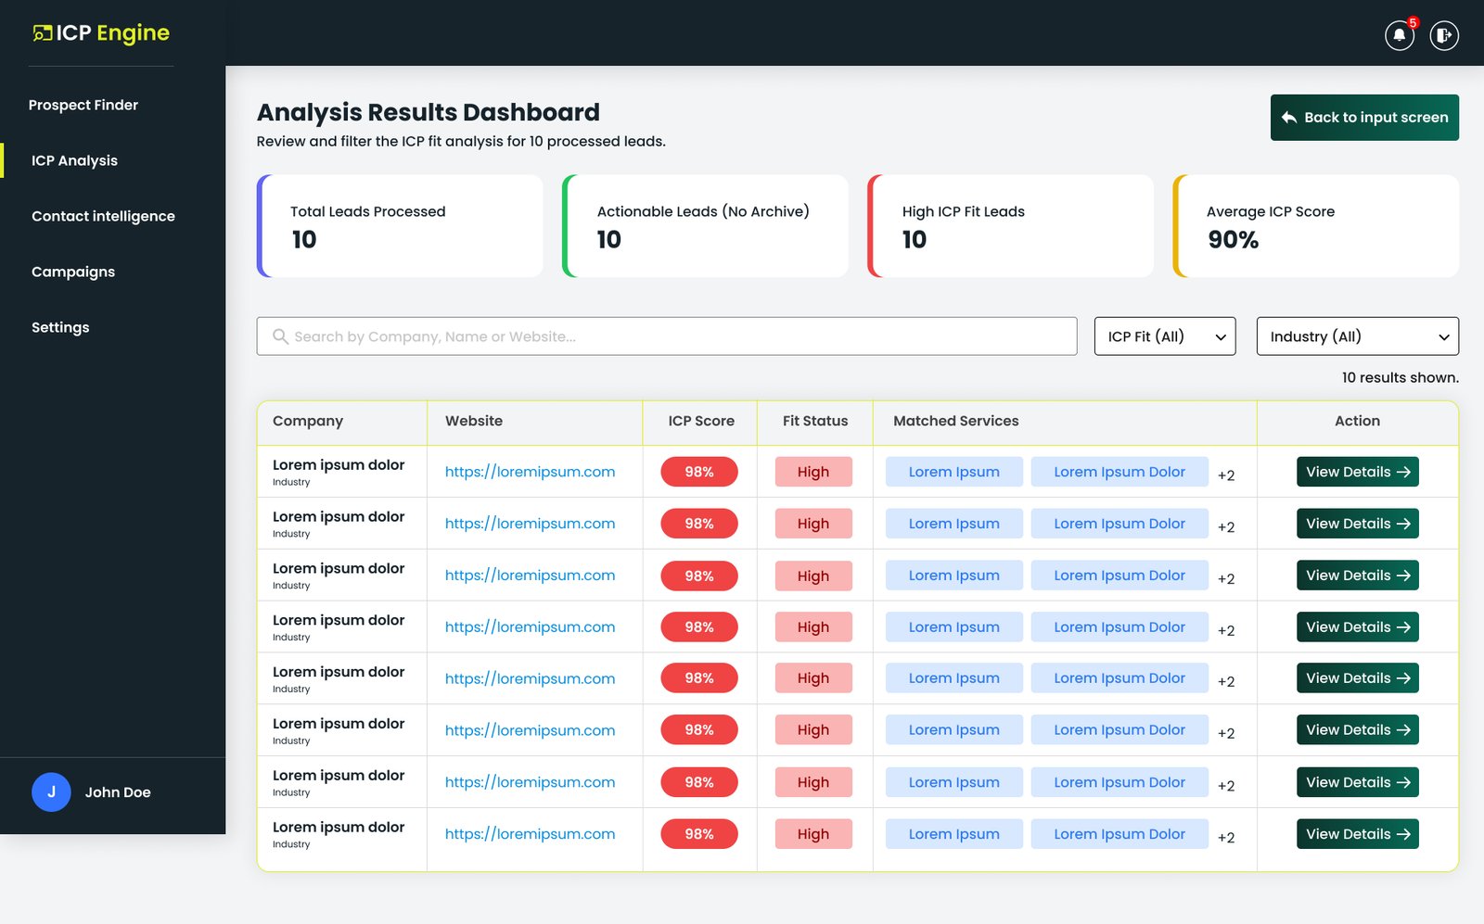Screen dimensions: 1484x924
Task: Open the notifications bell icon
Action: point(1399,35)
